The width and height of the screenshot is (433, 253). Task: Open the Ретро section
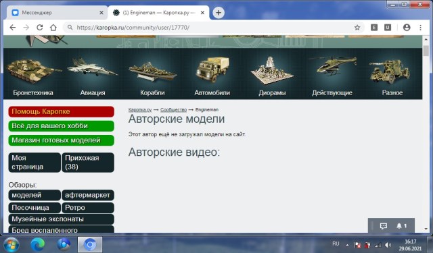tap(88, 208)
